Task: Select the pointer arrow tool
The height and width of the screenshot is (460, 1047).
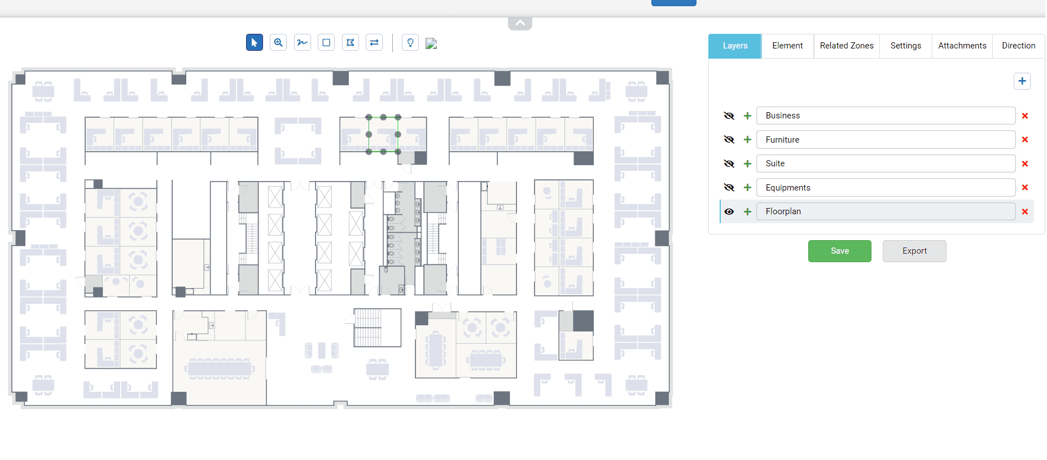Action: (255, 42)
